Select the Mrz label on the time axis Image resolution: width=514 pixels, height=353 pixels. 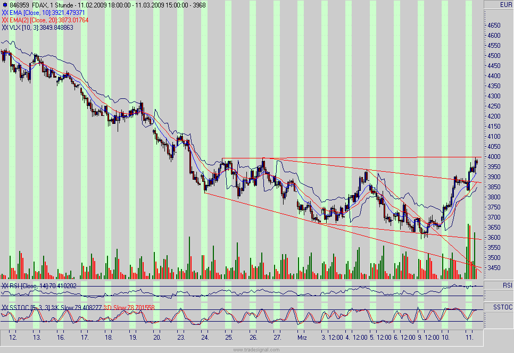[x=302, y=337]
